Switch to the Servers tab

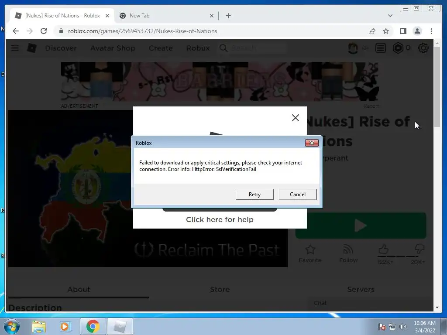(x=361, y=290)
